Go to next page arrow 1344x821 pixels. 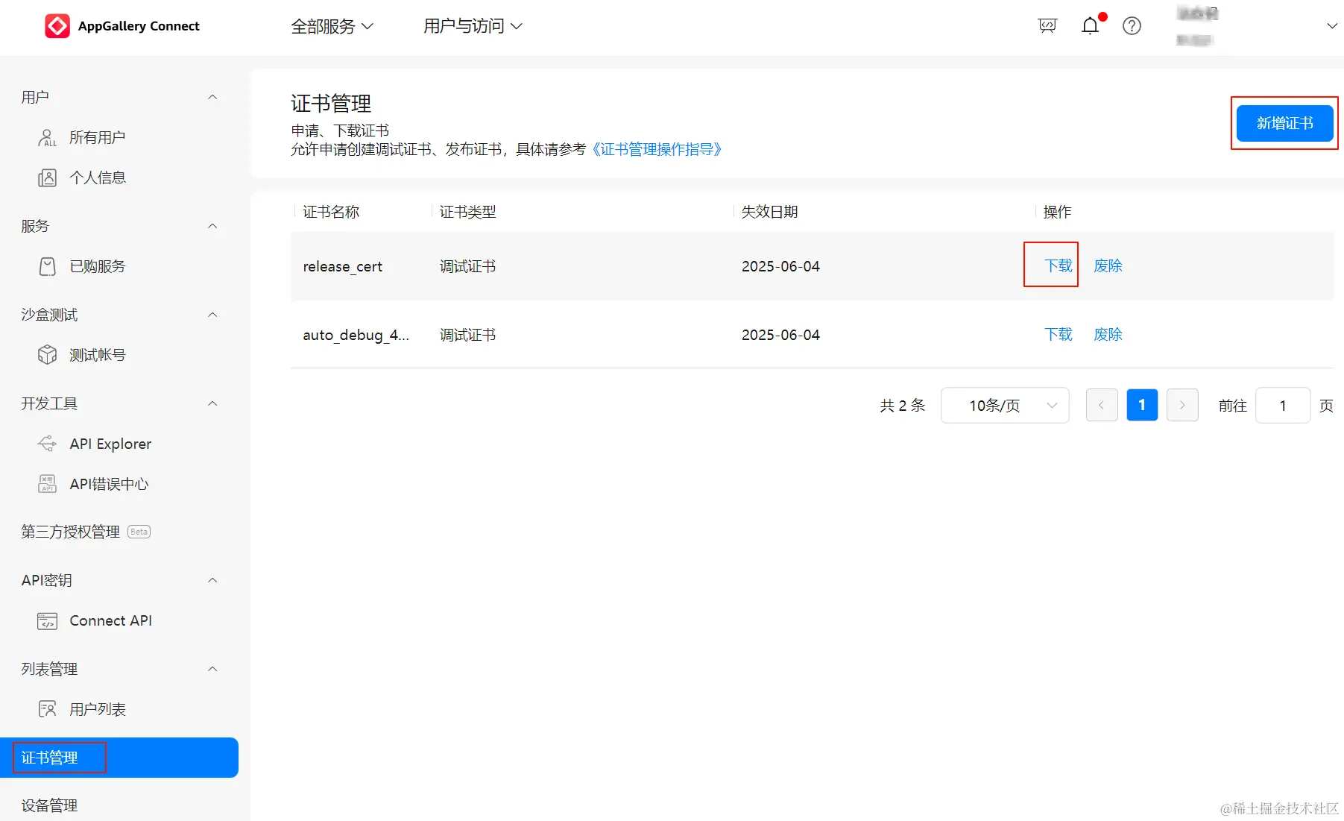1182,406
